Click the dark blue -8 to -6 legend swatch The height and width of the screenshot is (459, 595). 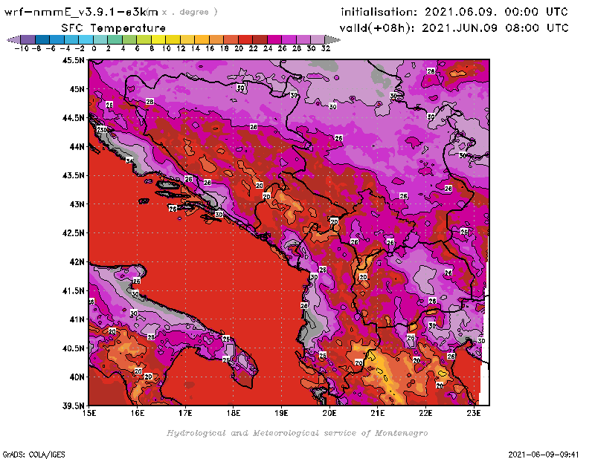(x=42, y=39)
